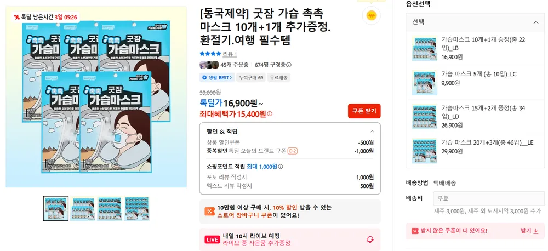548x251 pixels.
Task: Click the red LIVE badge
Action: pyautogui.click(x=212, y=239)
